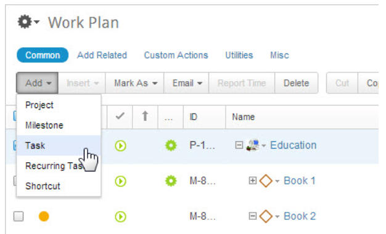
Task: Open the Email dropdown button
Action: click(186, 83)
